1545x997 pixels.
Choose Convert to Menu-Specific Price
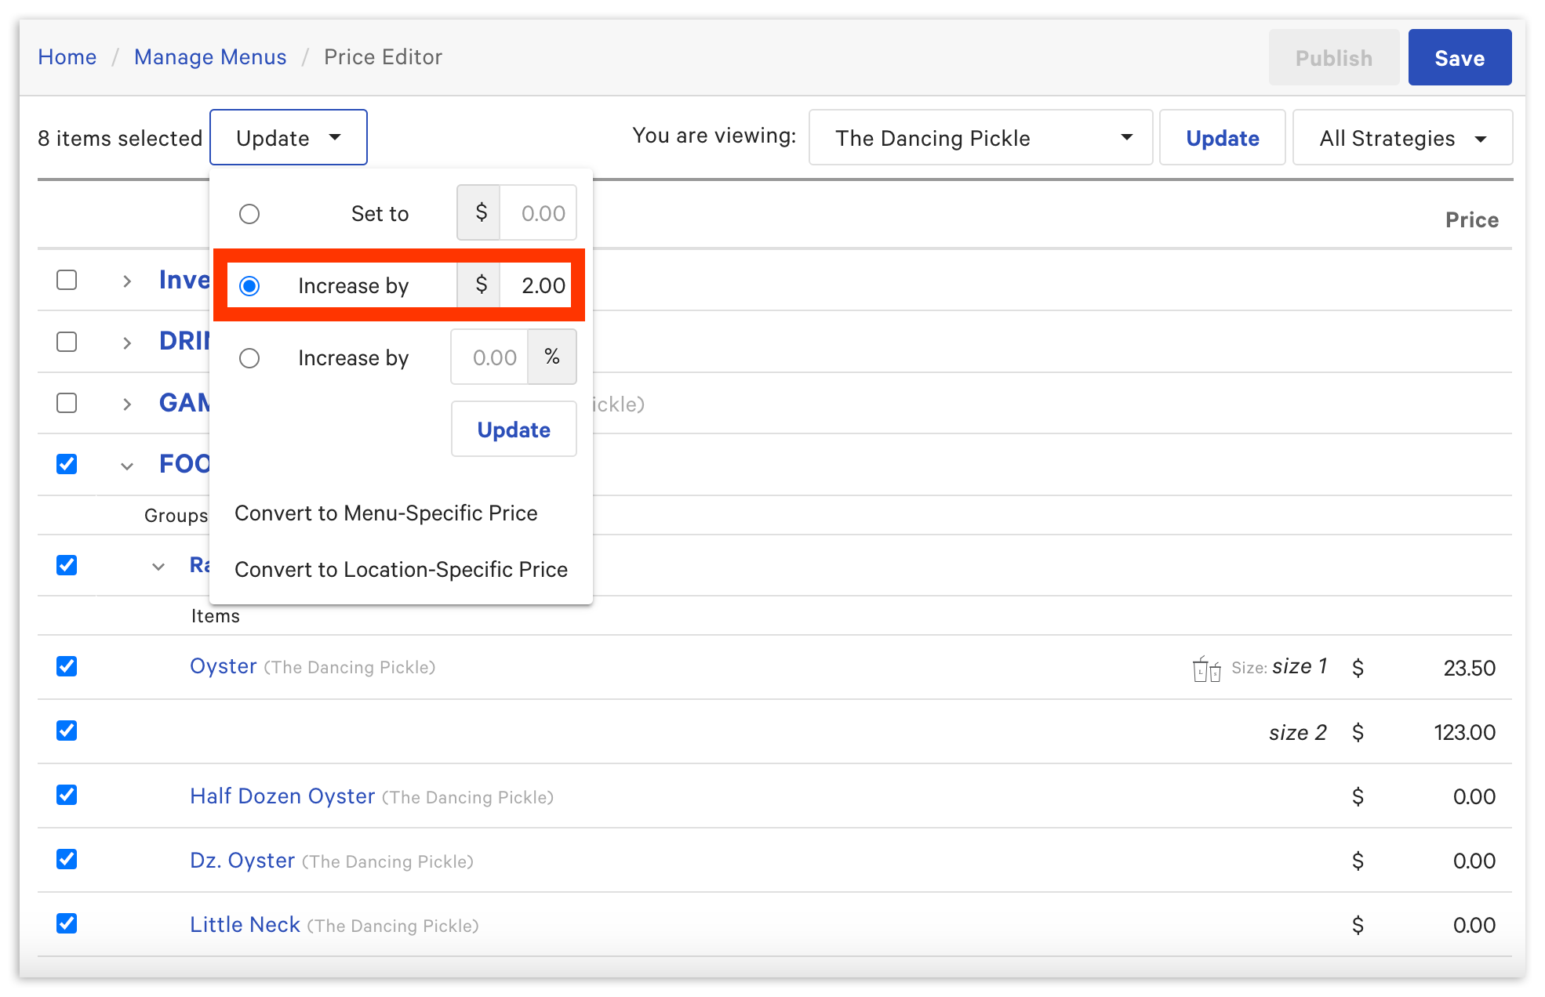pyautogui.click(x=386, y=513)
